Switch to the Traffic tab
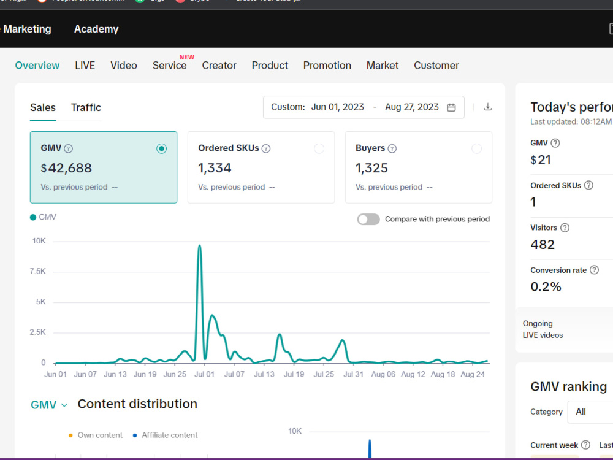The height and width of the screenshot is (460, 613). (x=86, y=107)
